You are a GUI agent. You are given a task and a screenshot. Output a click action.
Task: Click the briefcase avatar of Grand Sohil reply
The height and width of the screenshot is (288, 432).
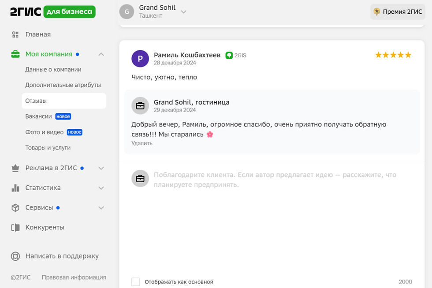click(x=140, y=105)
